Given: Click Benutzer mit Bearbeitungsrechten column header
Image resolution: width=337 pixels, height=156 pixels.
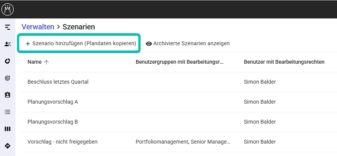Looking at the screenshot, I should point(284,62).
